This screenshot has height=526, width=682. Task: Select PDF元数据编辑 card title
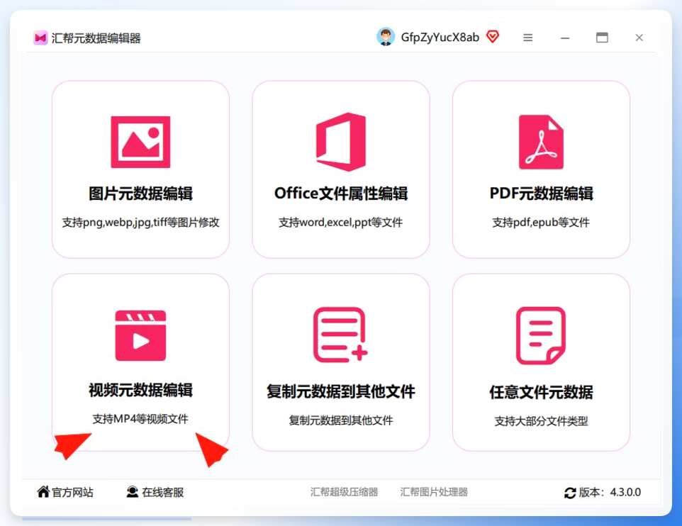(541, 194)
